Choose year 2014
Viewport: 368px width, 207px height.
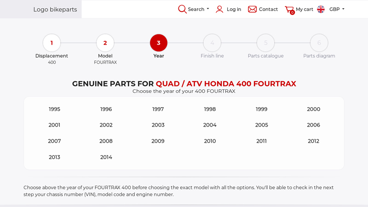[106, 157]
